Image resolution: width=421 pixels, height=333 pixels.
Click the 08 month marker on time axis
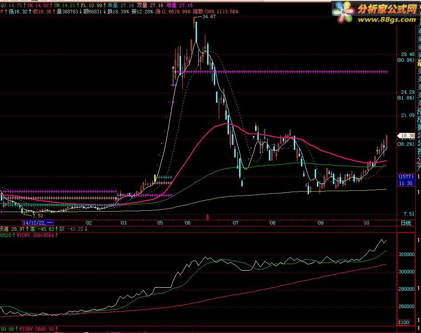pyautogui.click(x=273, y=223)
